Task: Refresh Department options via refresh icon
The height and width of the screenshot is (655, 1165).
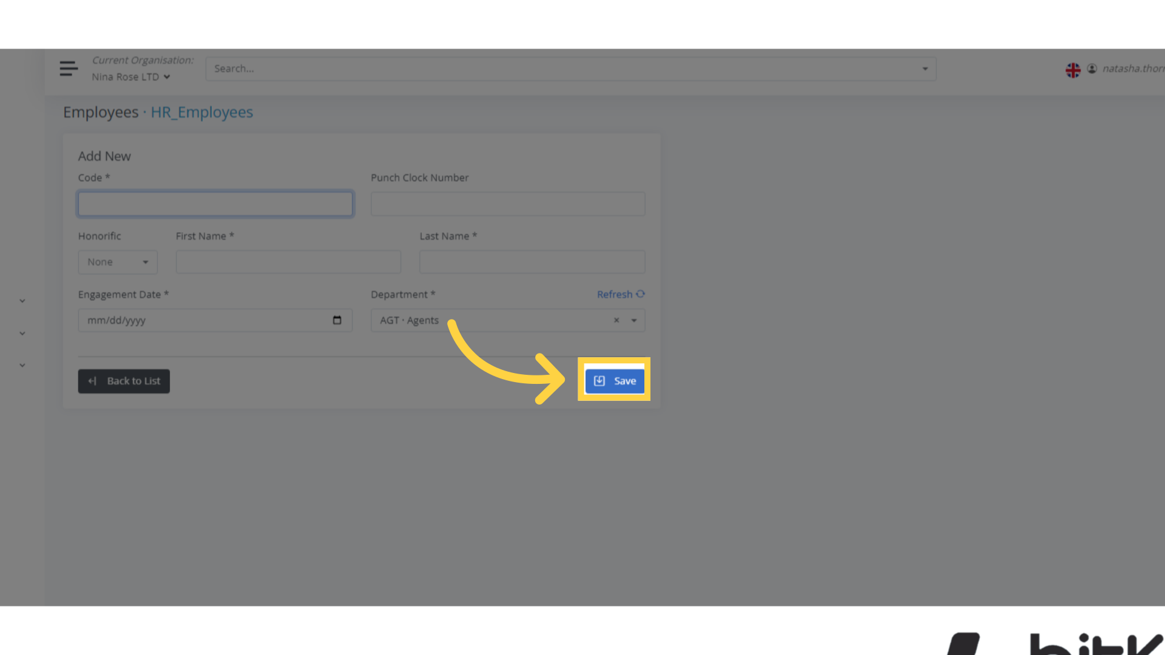Action: click(641, 294)
